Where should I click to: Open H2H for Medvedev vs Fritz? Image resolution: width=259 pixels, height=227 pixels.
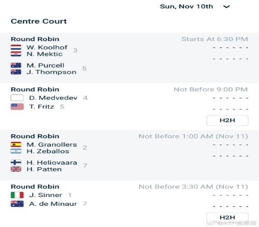tap(227, 120)
